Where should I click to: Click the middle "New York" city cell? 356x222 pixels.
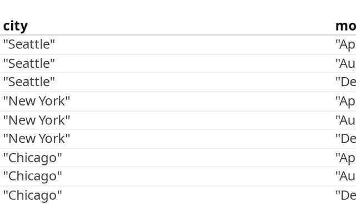coord(37,120)
